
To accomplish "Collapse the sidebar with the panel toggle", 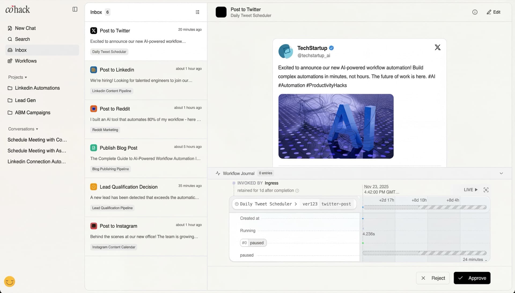I will pyautogui.click(x=74, y=9).
